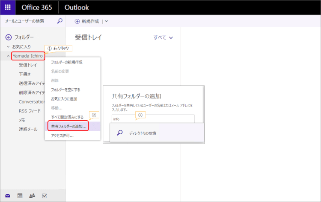
Task: Click the back arrow beside フォルダー
Action: pos(9,37)
